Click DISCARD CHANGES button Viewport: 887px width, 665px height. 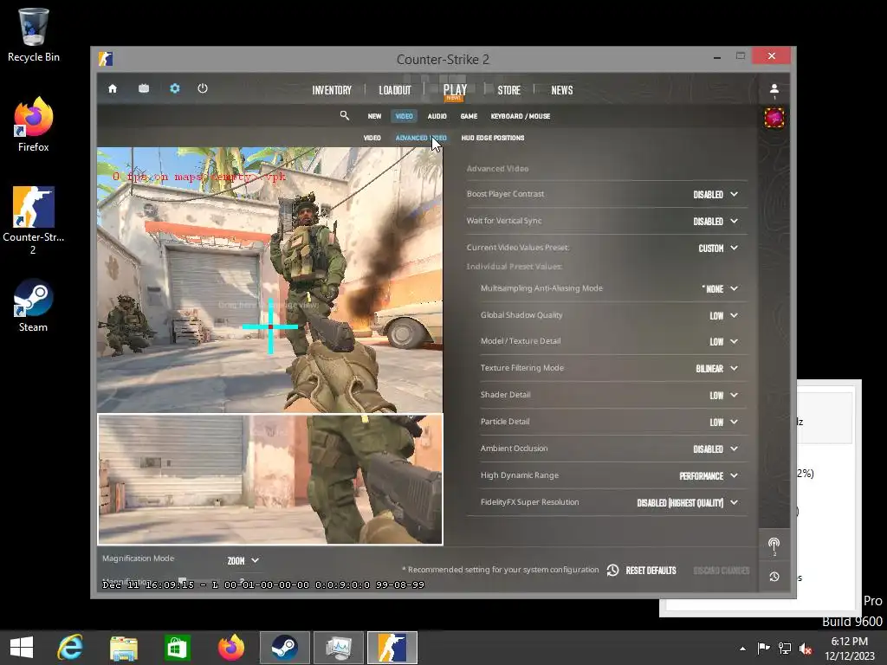coord(722,570)
